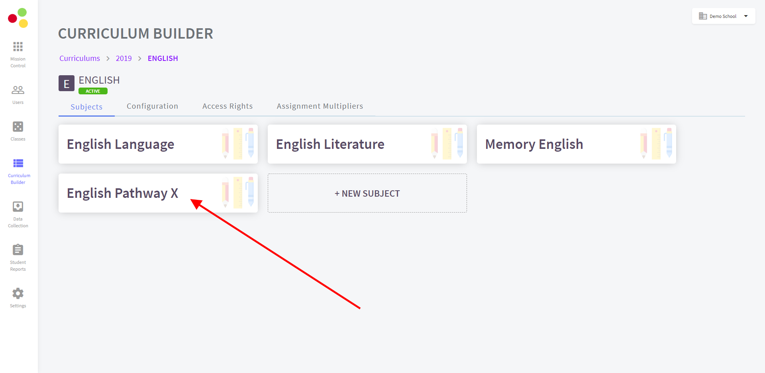Screen dimensions: 765x373
Task: Open Classes sidebar icon
Action: coord(18,127)
